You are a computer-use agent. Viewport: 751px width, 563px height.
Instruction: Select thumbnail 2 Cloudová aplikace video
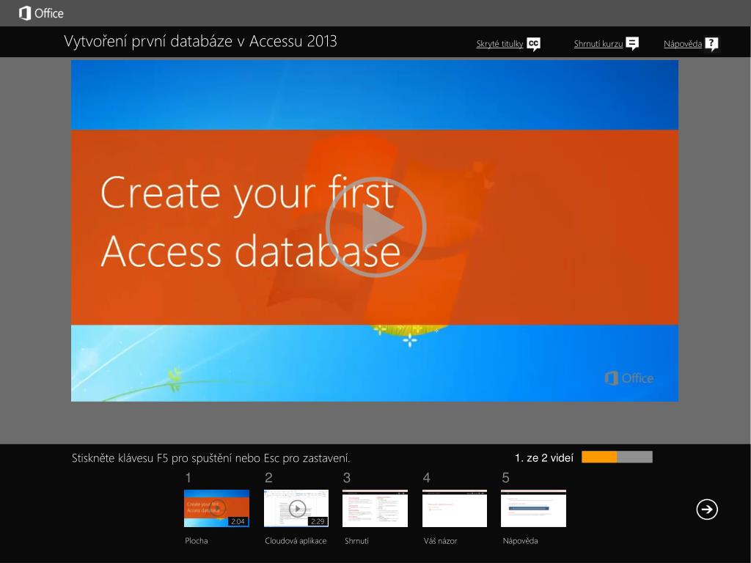click(x=296, y=508)
